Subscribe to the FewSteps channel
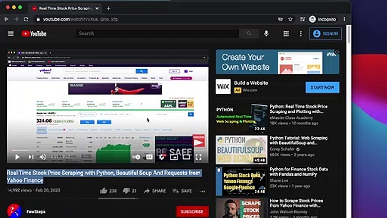The image size is (387, 218). (192, 212)
